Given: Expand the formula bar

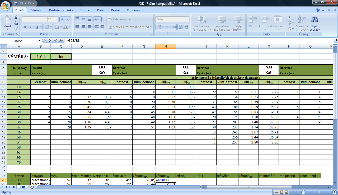Looking at the screenshot, I should click(x=336, y=40).
